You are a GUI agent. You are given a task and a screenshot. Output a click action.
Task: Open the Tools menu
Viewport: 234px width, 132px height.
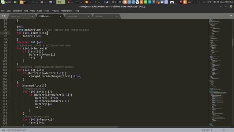click(47, 11)
